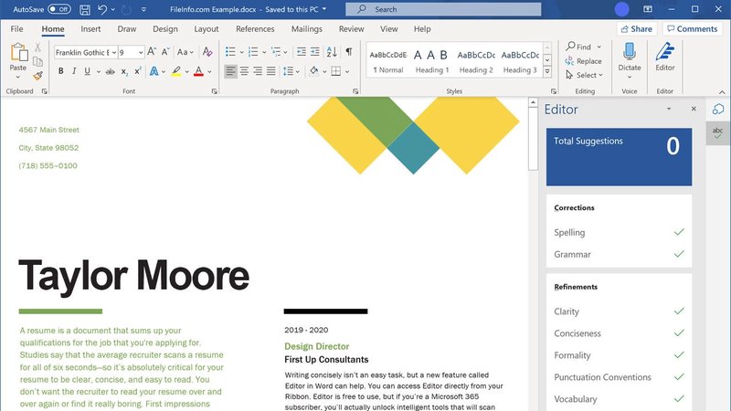
Task: Clear all formatting icon
Action: (209, 52)
